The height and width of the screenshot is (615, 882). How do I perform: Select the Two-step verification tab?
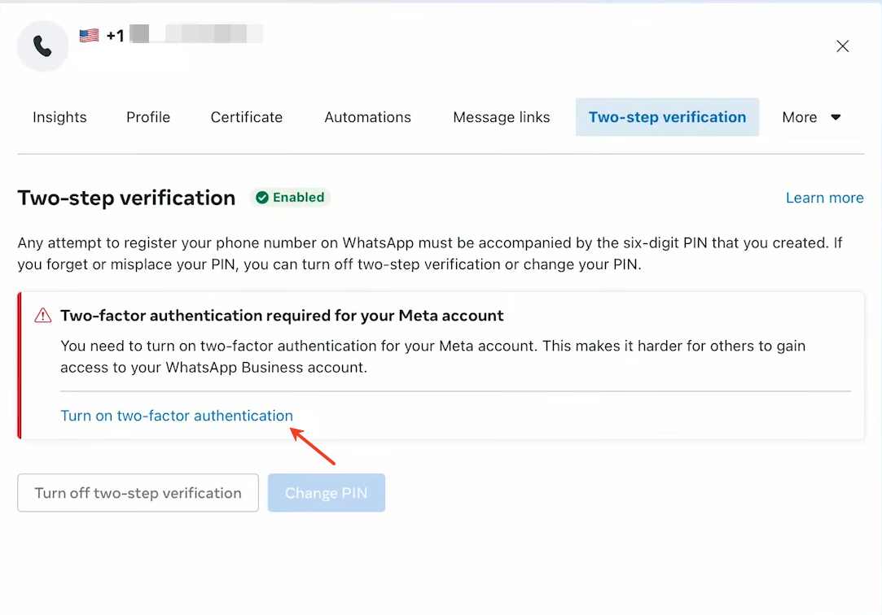click(x=667, y=117)
